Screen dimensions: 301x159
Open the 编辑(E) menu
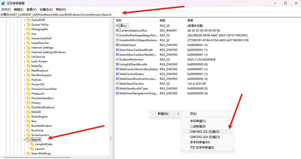[x=18, y=9]
